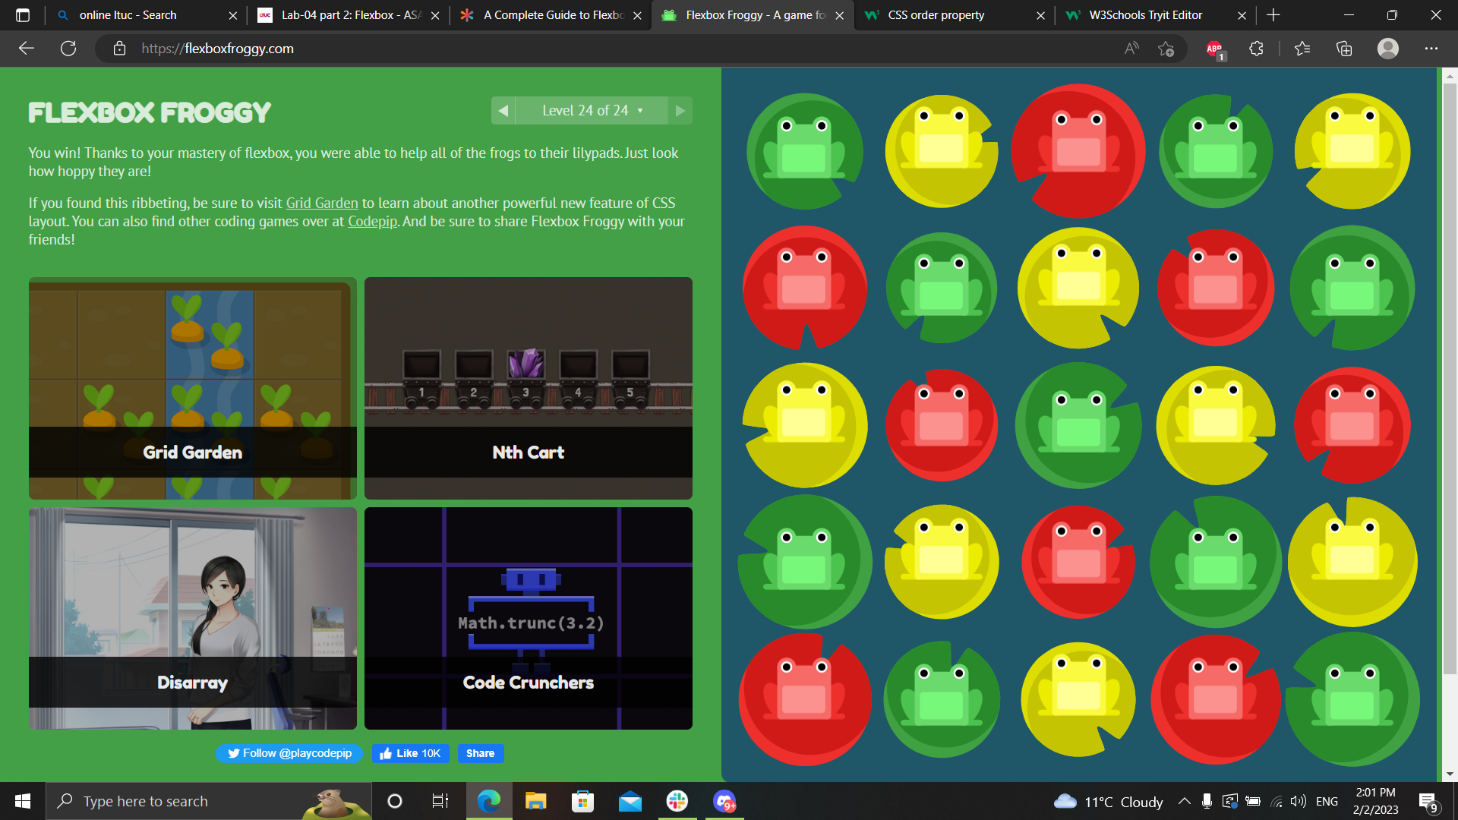Go to the previous level using the left arrow
The height and width of the screenshot is (820, 1458).
click(x=503, y=110)
